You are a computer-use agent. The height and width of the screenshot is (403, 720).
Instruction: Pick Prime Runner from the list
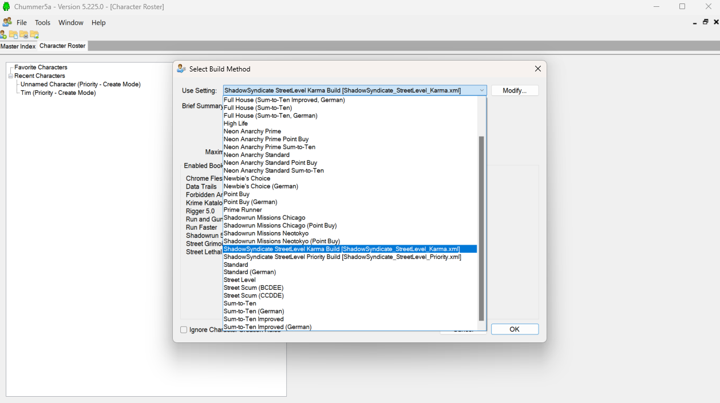(350, 210)
